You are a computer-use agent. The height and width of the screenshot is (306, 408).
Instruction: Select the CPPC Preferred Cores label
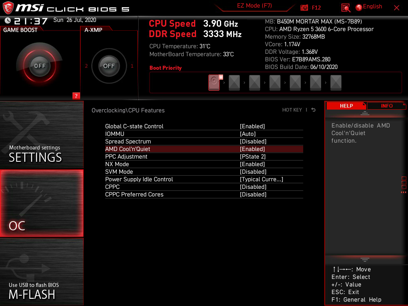click(x=134, y=194)
